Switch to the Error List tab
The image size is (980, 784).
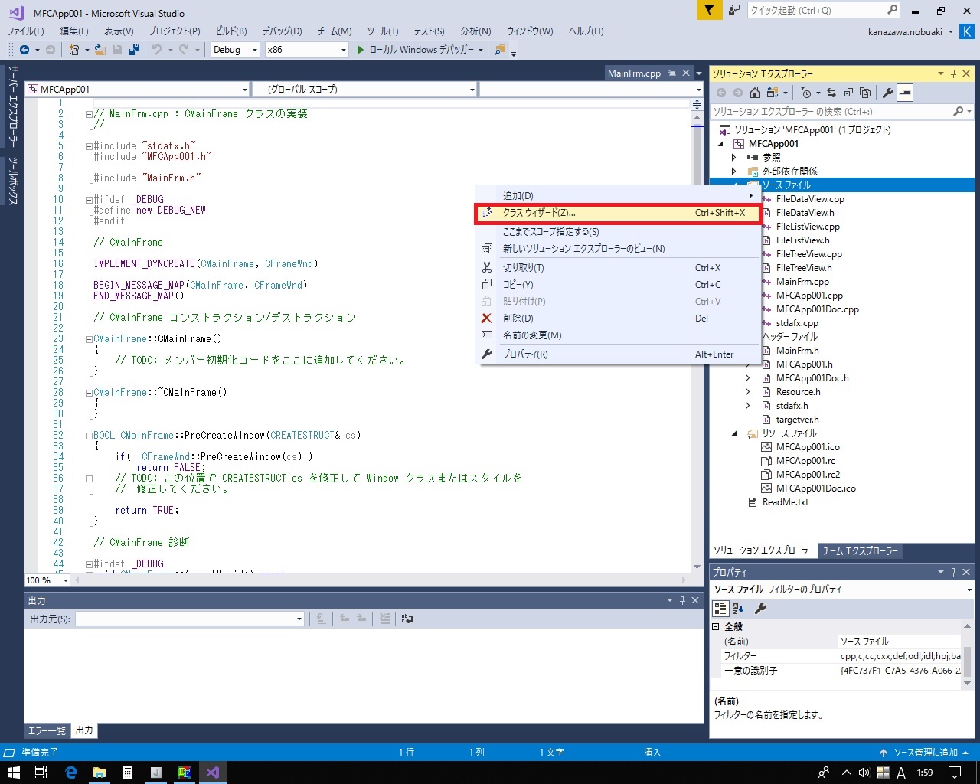[47, 730]
